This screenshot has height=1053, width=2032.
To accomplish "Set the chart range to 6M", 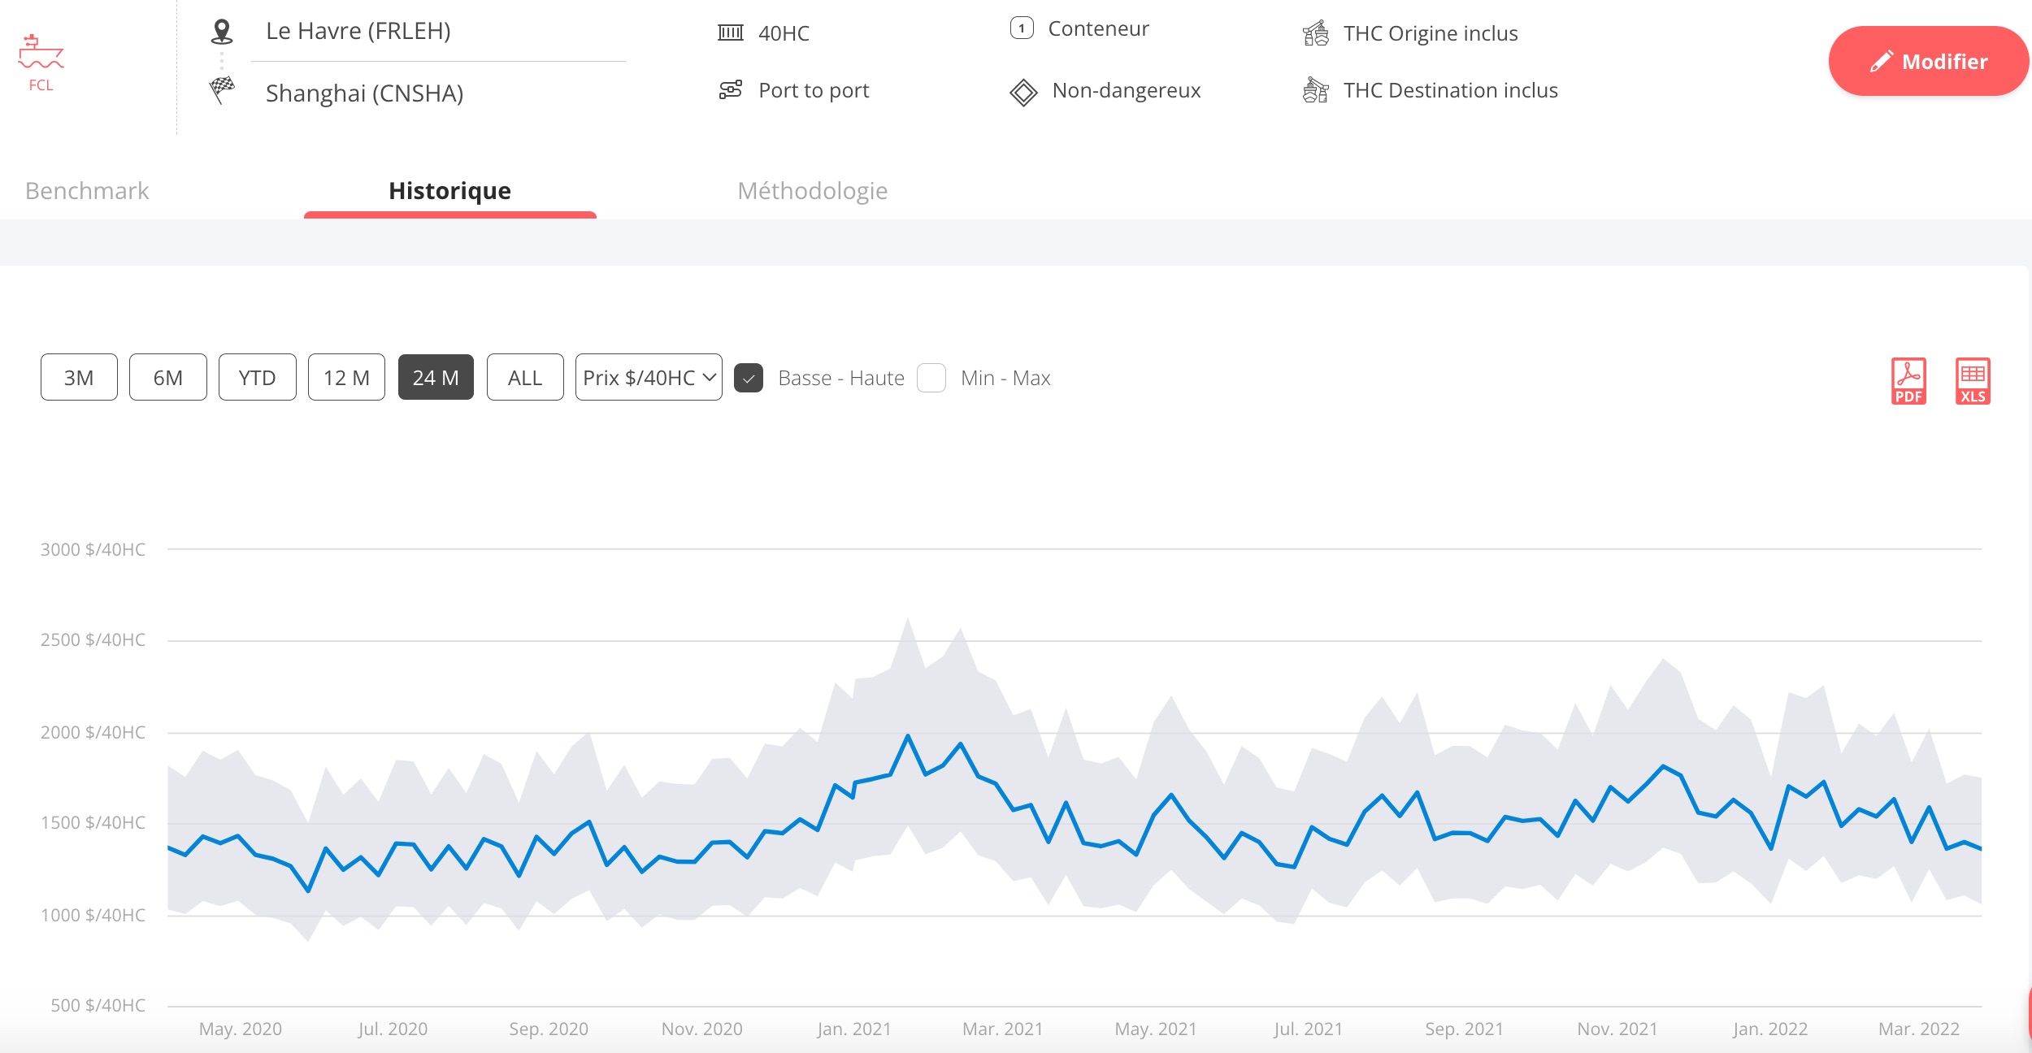I will tap(168, 377).
